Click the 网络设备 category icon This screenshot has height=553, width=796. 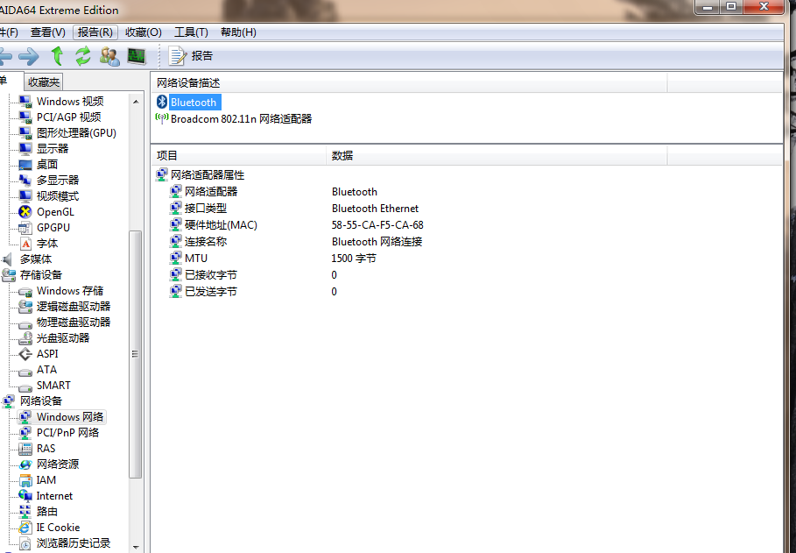8,401
